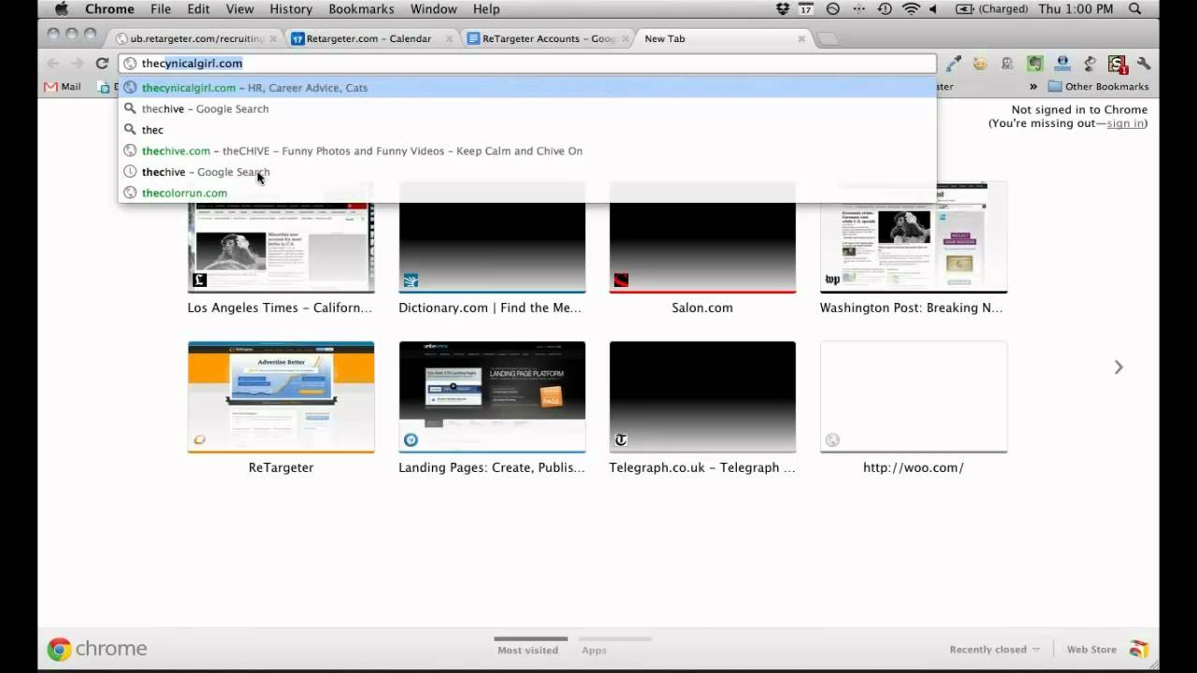Click the Ghostery ghost extension icon
The image size is (1197, 673).
pyautogui.click(x=1007, y=64)
